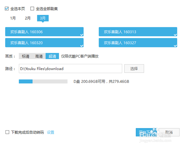Deselect episode 欢乐喜剧人 160327
The width and height of the screenshot is (182, 147).
coord(138,43)
